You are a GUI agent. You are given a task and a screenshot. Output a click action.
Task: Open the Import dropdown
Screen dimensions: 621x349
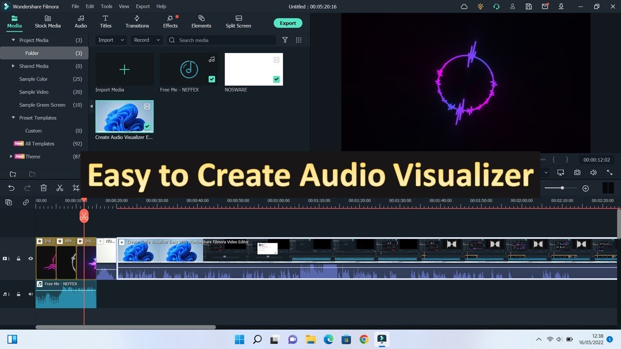[x=111, y=40]
